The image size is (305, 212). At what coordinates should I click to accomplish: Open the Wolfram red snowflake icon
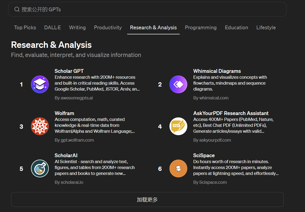(40, 126)
